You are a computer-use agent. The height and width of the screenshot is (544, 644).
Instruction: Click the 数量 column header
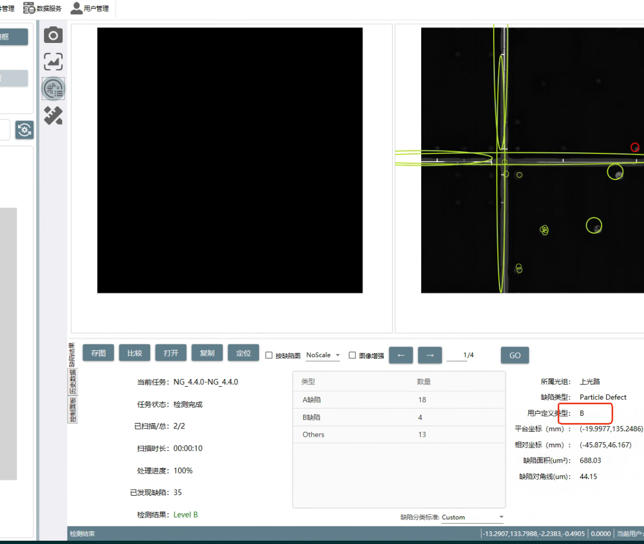[x=424, y=382]
